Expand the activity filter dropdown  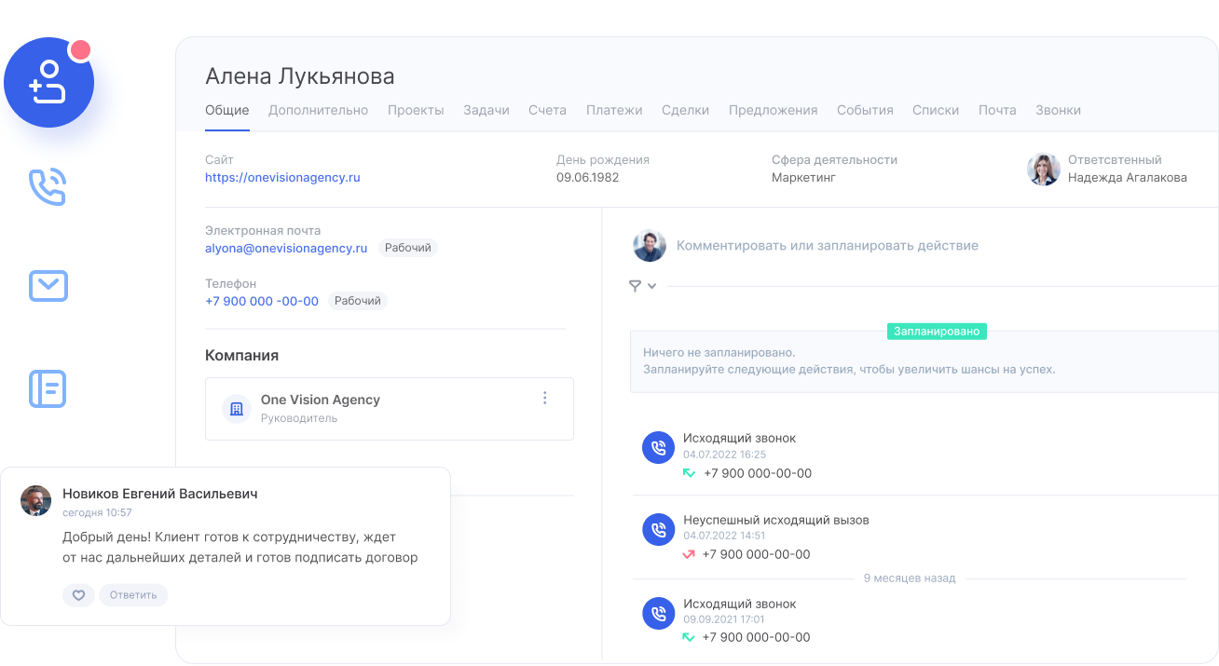642,286
